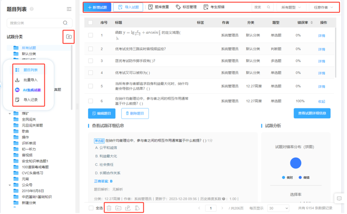Image resolution: width=347 pixels, height=214 pixels.
Task: Click the add new category folder icon
Action: [69, 36]
